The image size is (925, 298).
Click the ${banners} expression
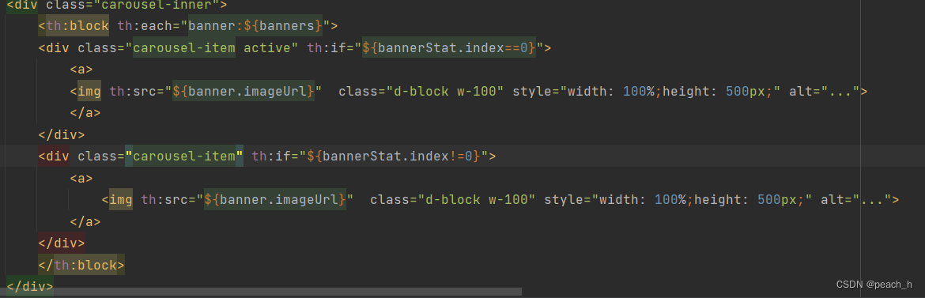click(283, 25)
